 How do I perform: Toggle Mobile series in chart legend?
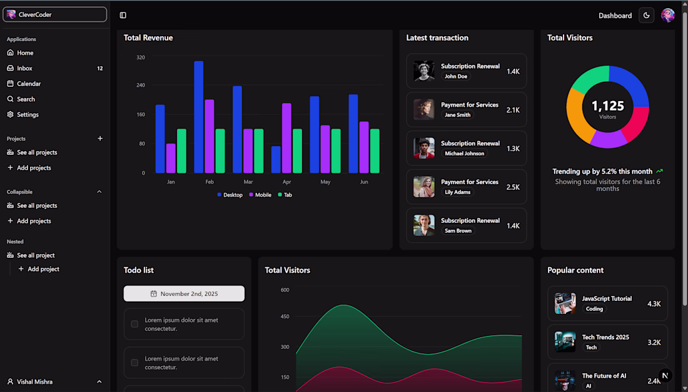click(260, 195)
